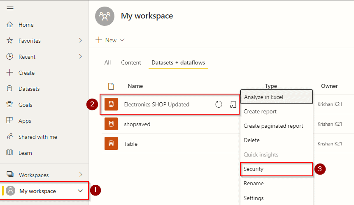Toggle the hamburger navigation menu
354x205 pixels.
point(10,9)
